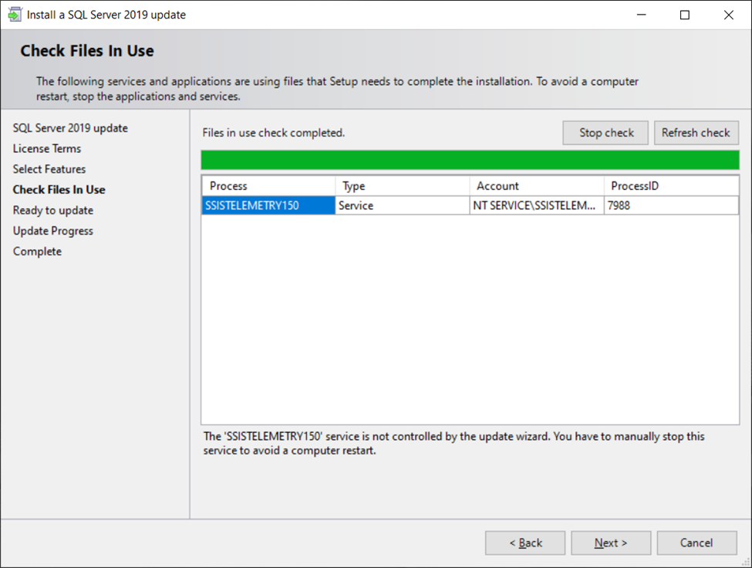Maximize the update wizard window
752x568 pixels.
[x=685, y=15]
